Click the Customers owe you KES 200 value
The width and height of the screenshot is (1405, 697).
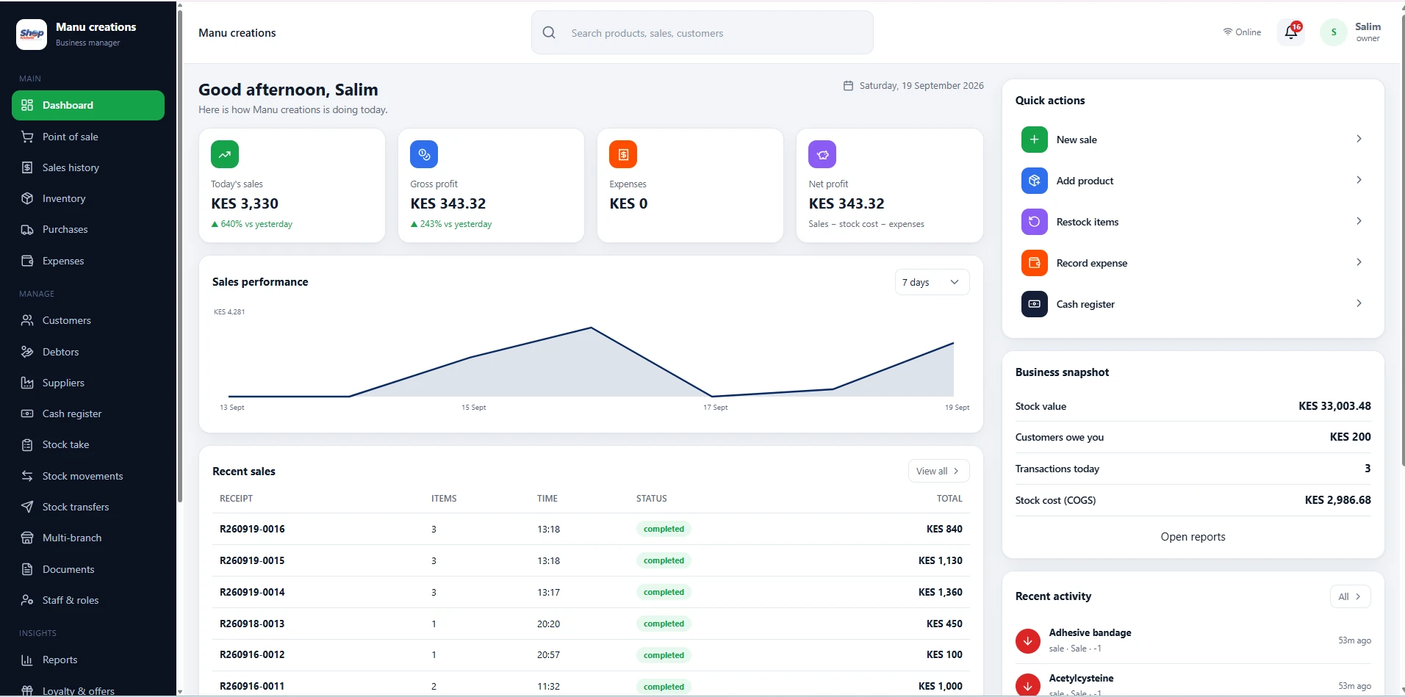coord(1350,437)
